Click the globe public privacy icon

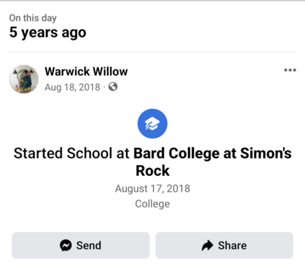coord(113,87)
